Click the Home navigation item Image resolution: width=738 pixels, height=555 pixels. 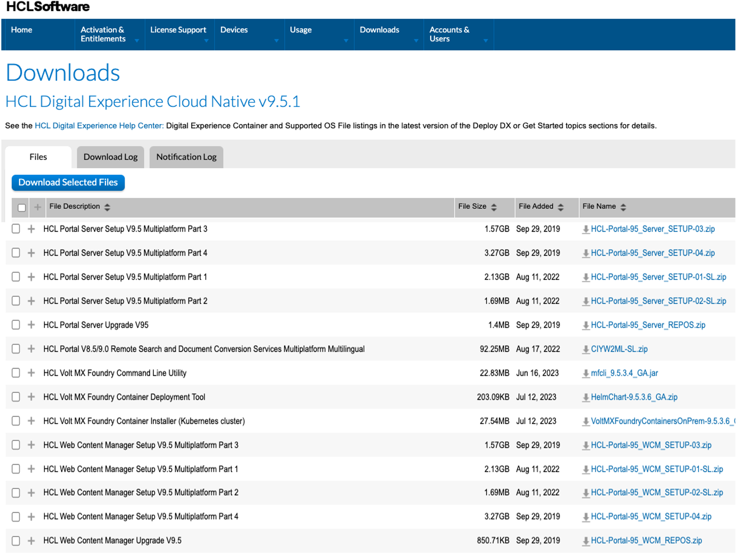coord(22,30)
